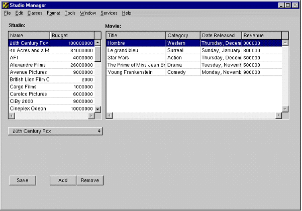Click the Movie table scroll up arrow
The height and width of the screenshot is (211, 302).
point(285,43)
